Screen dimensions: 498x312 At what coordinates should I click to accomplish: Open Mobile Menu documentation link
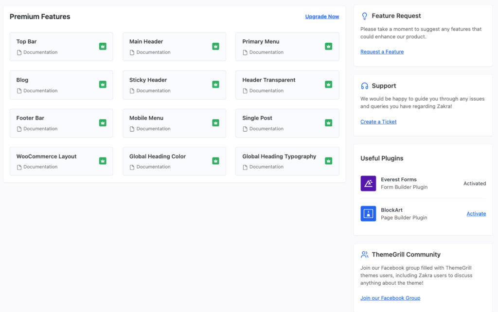pyautogui.click(x=153, y=129)
